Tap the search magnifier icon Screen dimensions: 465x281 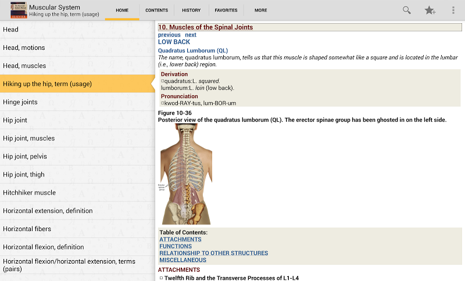pos(407,10)
